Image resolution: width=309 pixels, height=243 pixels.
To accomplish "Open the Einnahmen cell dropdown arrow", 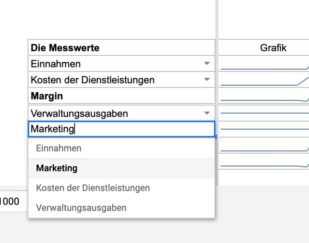I will click(206, 64).
